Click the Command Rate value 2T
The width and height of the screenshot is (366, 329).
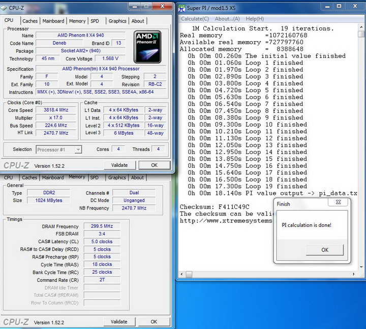[x=102, y=280]
